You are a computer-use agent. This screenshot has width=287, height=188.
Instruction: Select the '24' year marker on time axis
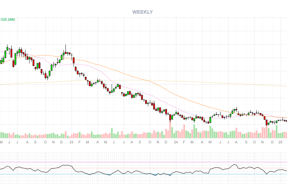pyautogui.click(x=175, y=142)
